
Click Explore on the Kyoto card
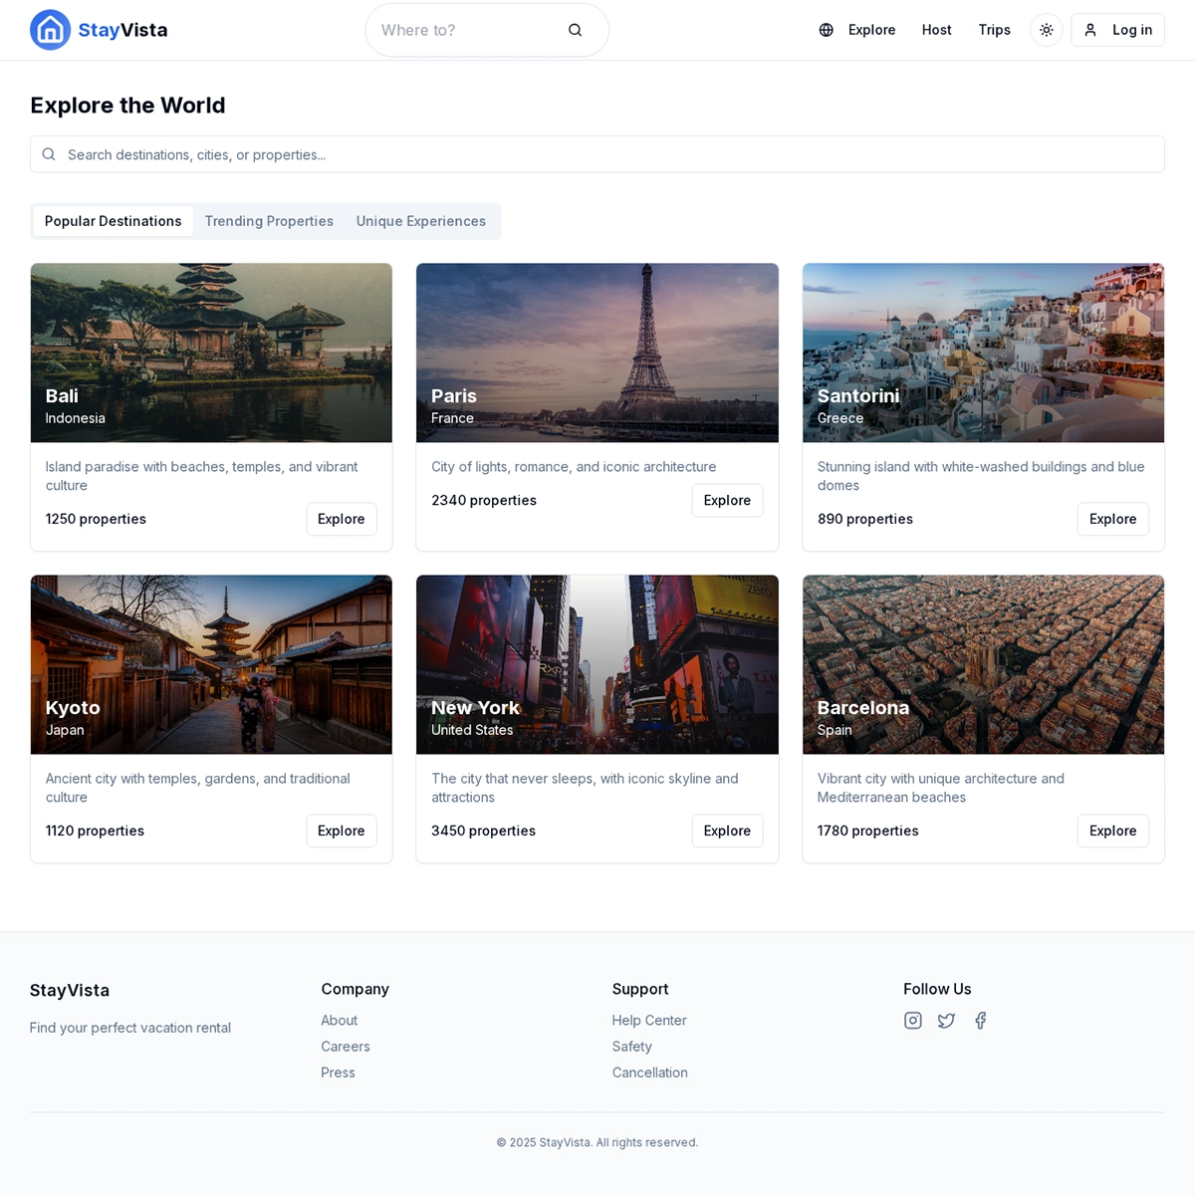coord(342,831)
